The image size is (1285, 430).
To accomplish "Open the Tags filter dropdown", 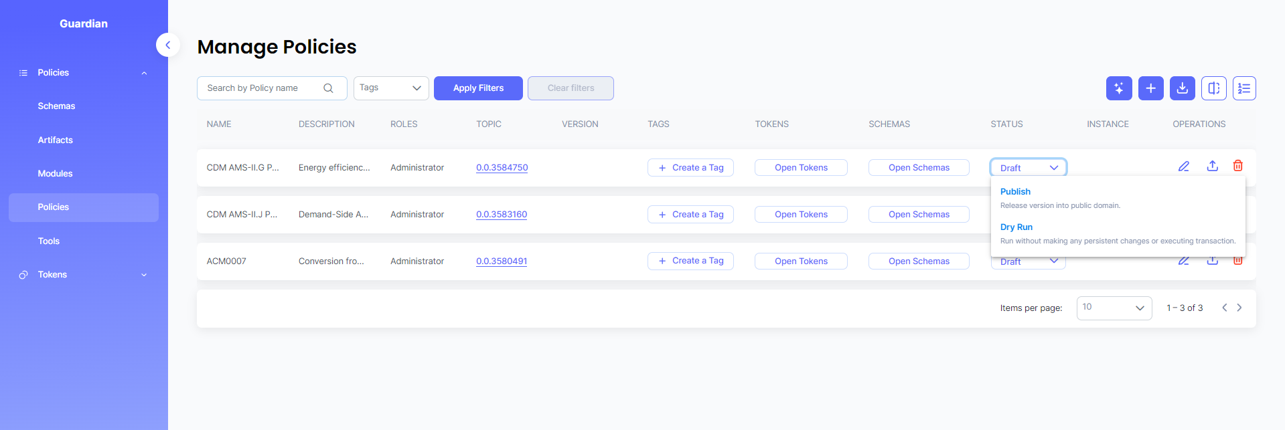I will click(x=391, y=88).
